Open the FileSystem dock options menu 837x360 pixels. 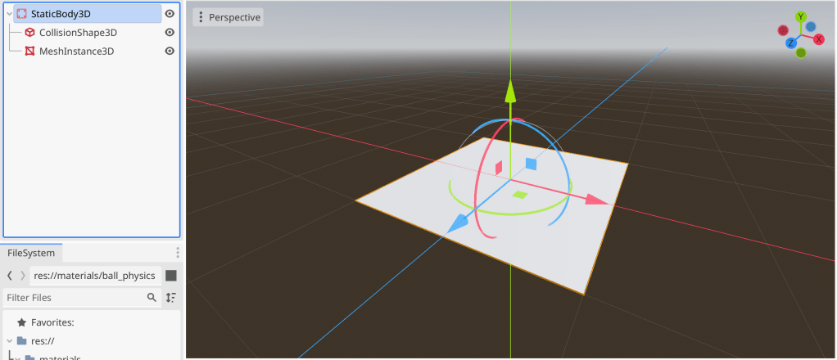click(x=177, y=254)
